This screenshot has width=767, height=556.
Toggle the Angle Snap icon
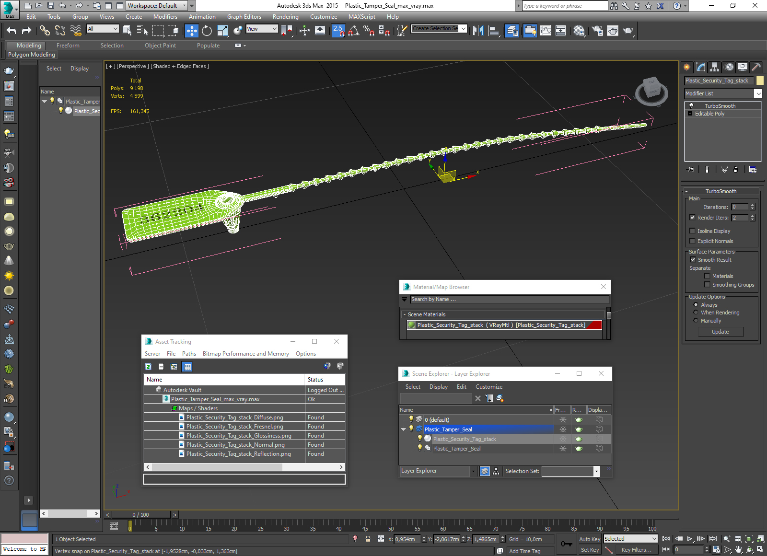tap(354, 31)
